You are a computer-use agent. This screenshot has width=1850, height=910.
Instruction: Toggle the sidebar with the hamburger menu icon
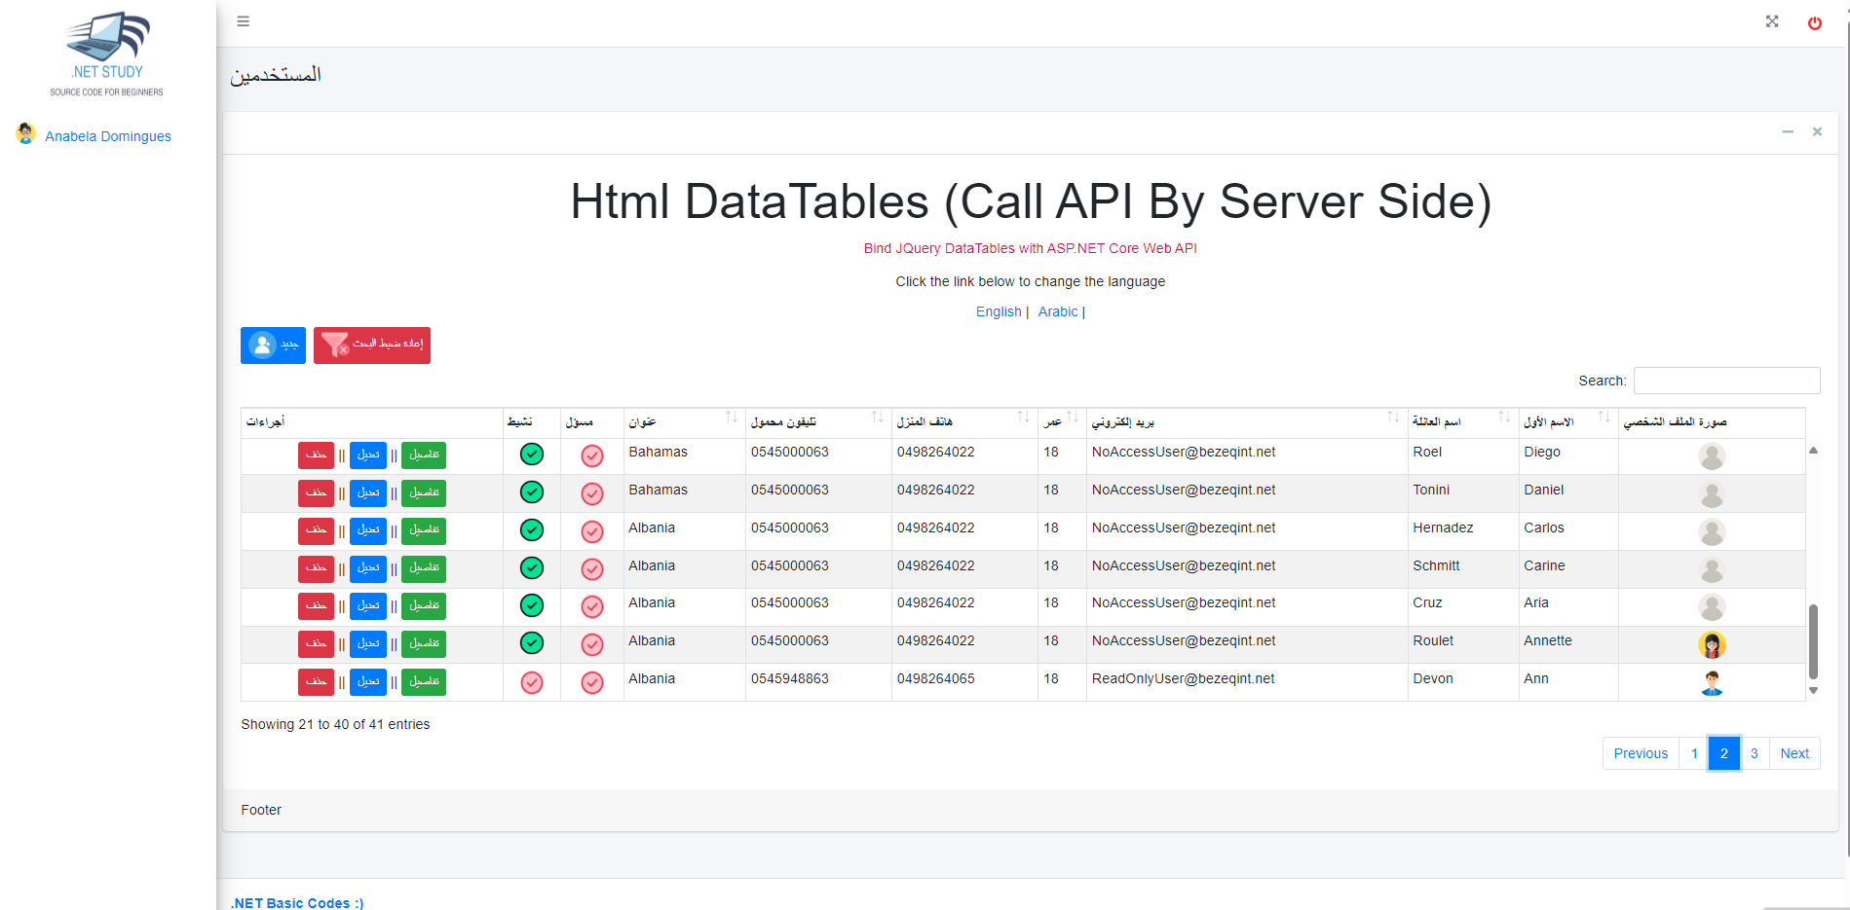244,21
